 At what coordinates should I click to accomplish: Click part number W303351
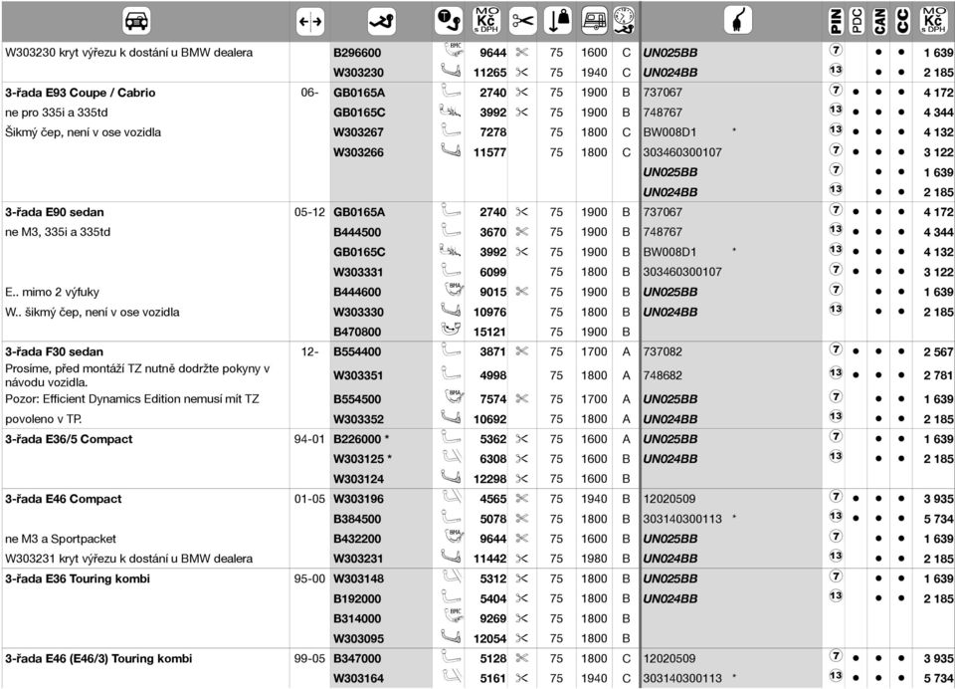point(359,375)
